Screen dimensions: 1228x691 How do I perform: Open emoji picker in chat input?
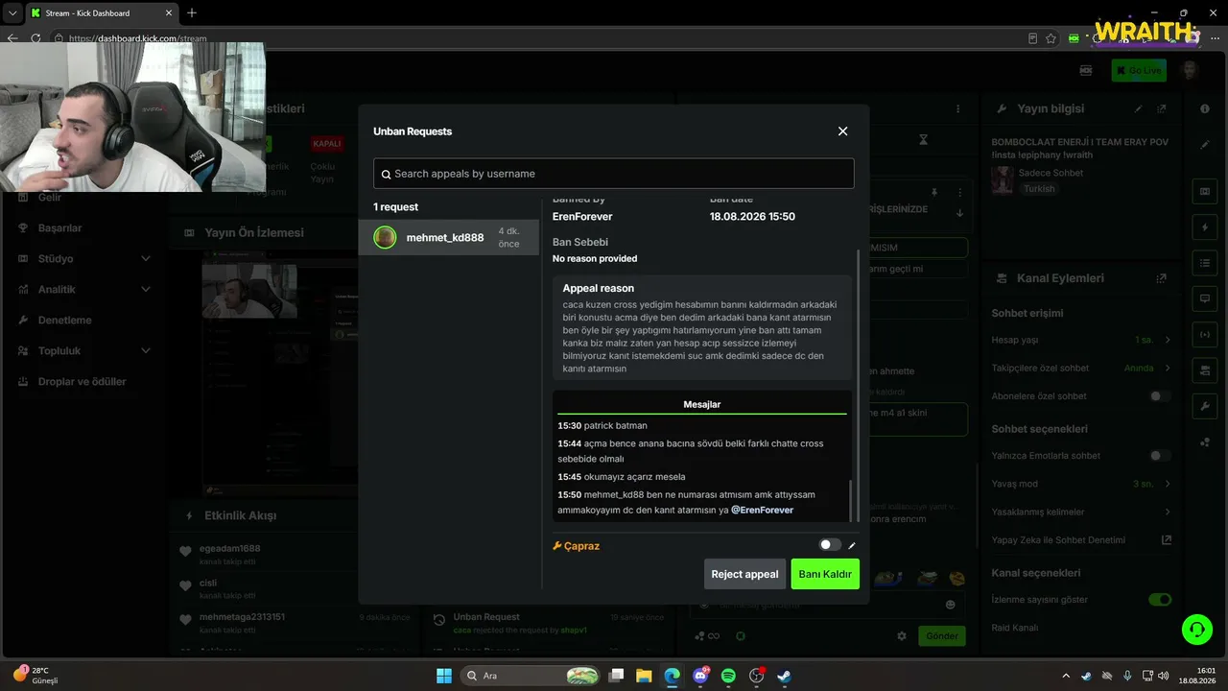(951, 605)
